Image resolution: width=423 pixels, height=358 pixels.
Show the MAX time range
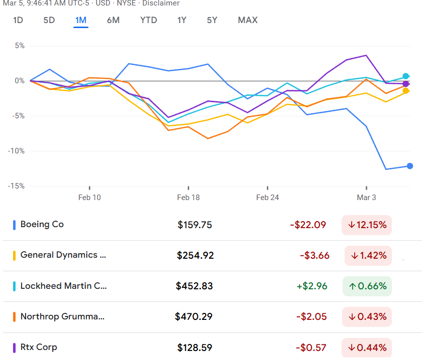point(248,21)
